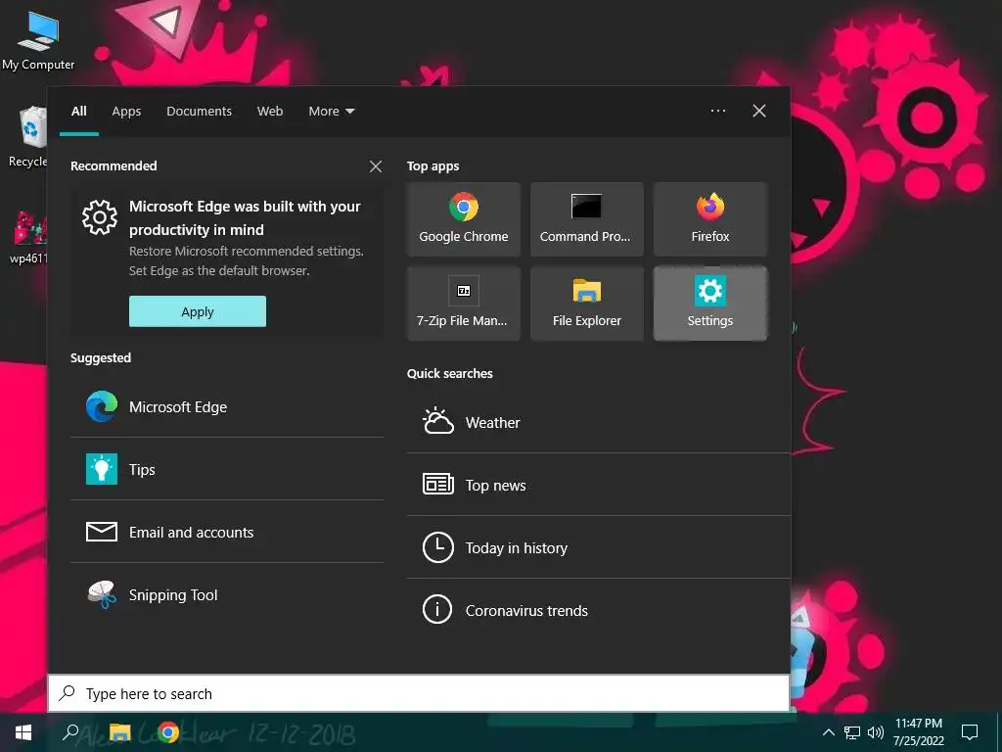Click gear icon in Recommended card
Screen dimensions: 1002x752
click(100, 216)
